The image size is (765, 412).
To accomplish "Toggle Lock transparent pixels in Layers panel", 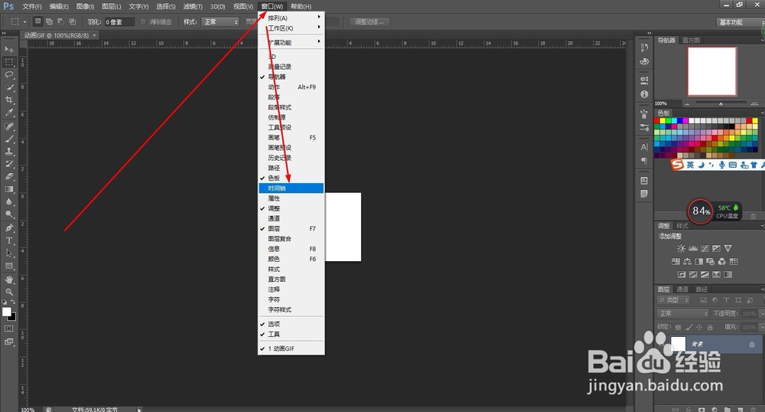I will click(x=678, y=327).
